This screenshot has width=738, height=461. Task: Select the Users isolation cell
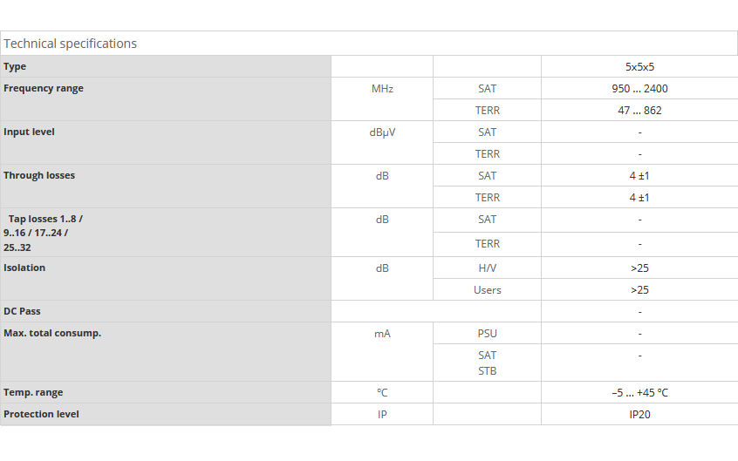click(487, 290)
